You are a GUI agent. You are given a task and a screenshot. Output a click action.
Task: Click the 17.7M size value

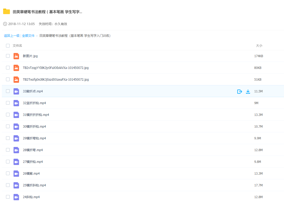point(258,185)
